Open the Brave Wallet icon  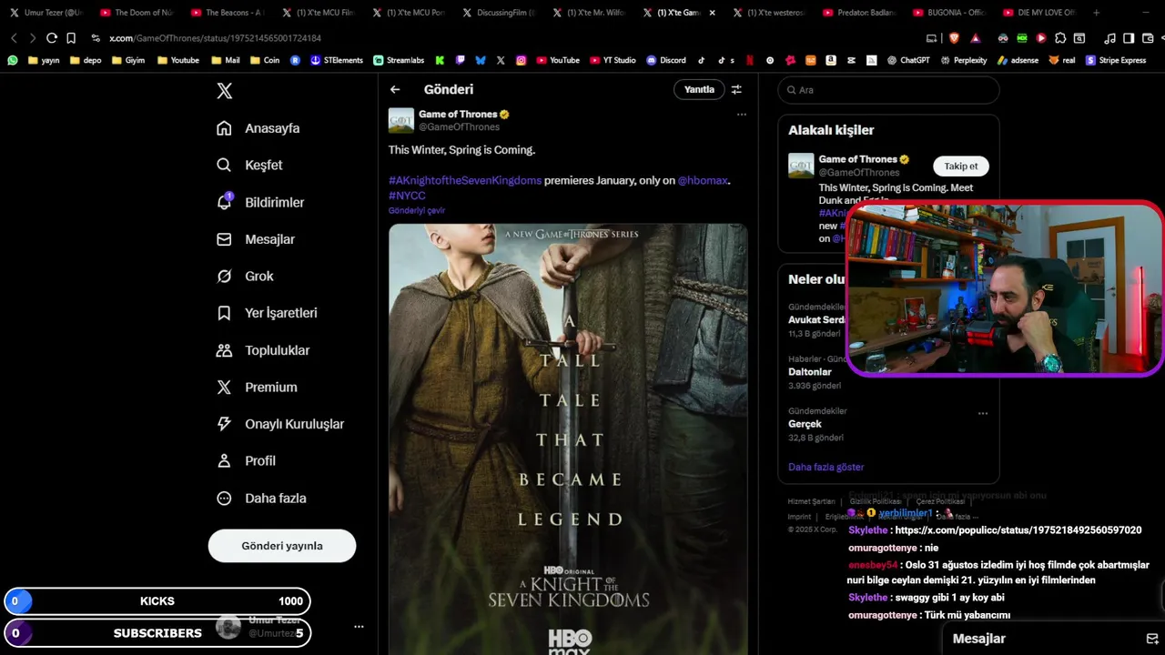tap(1147, 38)
